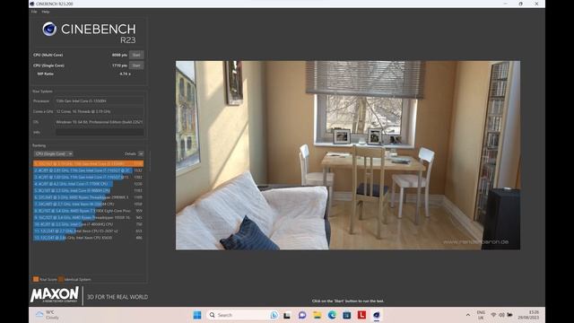Select the orange Your Score ranking row
Image resolution: width=574 pixels, height=323 pixels.
(x=88, y=163)
